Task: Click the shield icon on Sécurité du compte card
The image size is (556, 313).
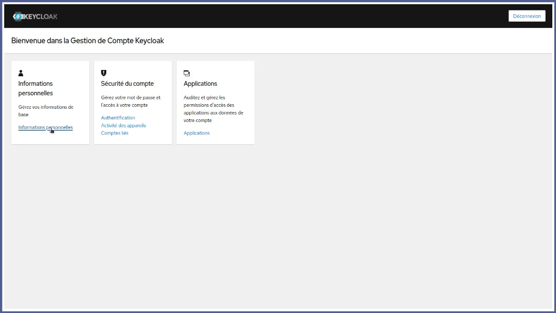Action: (x=104, y=73)
